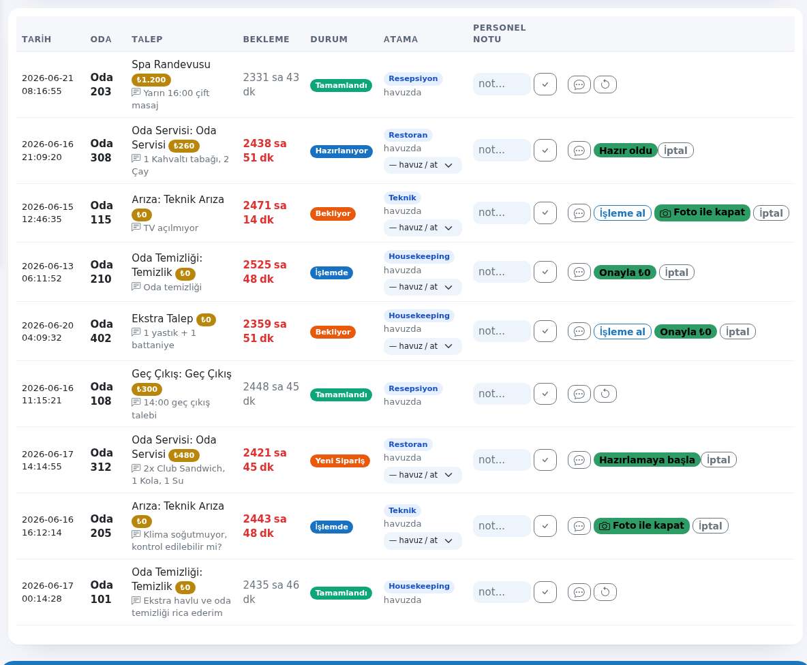Viewport: 807px width, 665px height.
Task: Click the Yeni Sipariş status badge
Action: coord(340,461)
